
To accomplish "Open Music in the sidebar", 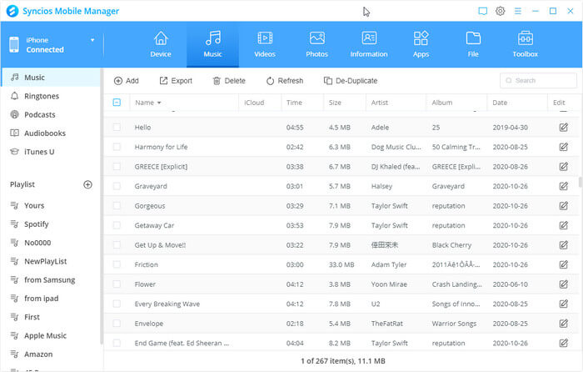I will [51, 78].
